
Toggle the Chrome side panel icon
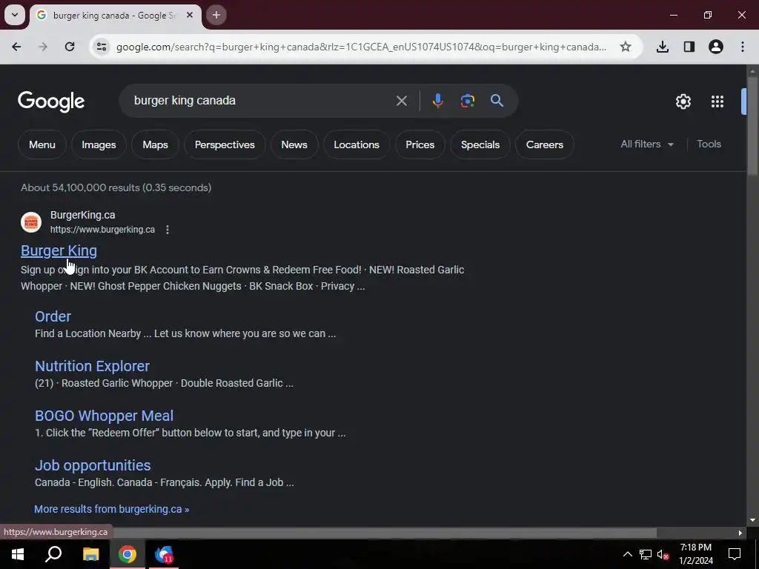tap(689, 47)
